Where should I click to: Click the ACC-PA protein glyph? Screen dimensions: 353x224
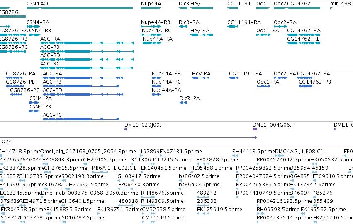point(83,78)
